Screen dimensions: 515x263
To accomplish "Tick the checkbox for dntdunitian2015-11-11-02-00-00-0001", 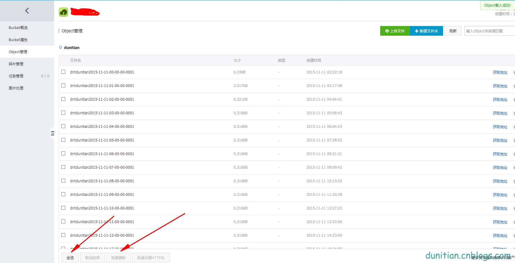I will point(63,99).
